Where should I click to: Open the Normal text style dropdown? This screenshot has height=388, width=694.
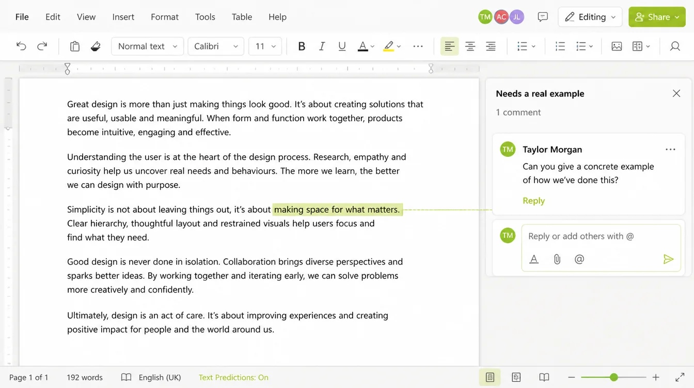coord(147,46)
